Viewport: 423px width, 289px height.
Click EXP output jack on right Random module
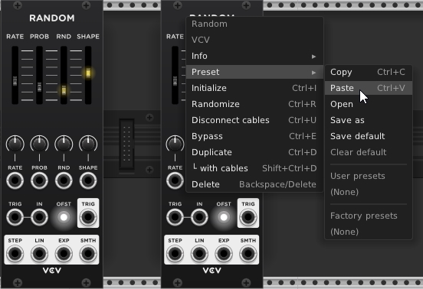[224, 254]
